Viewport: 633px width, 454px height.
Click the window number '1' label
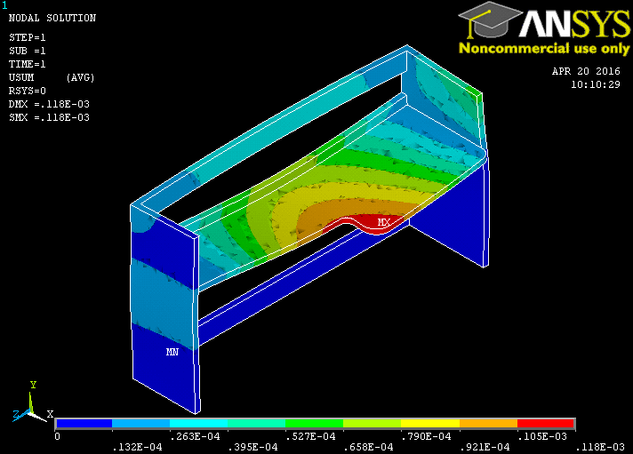[4, 5]
